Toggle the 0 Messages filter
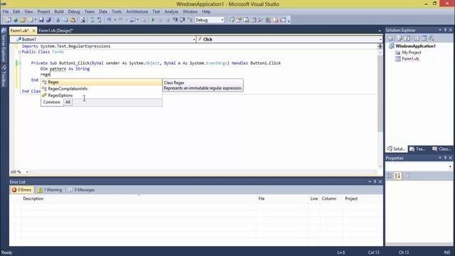 [x=82, y=190]
